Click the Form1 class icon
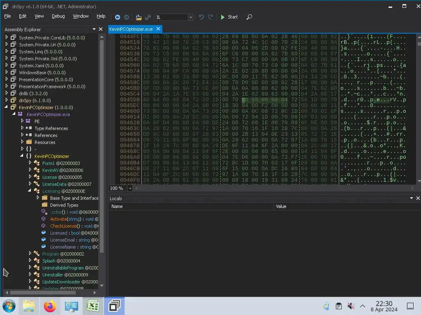This screenshot has height=315, width=421. pos(37,163)
